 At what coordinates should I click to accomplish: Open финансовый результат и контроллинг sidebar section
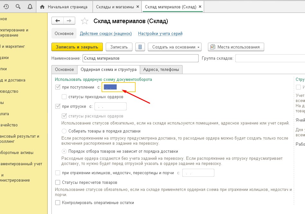[20, 139]
